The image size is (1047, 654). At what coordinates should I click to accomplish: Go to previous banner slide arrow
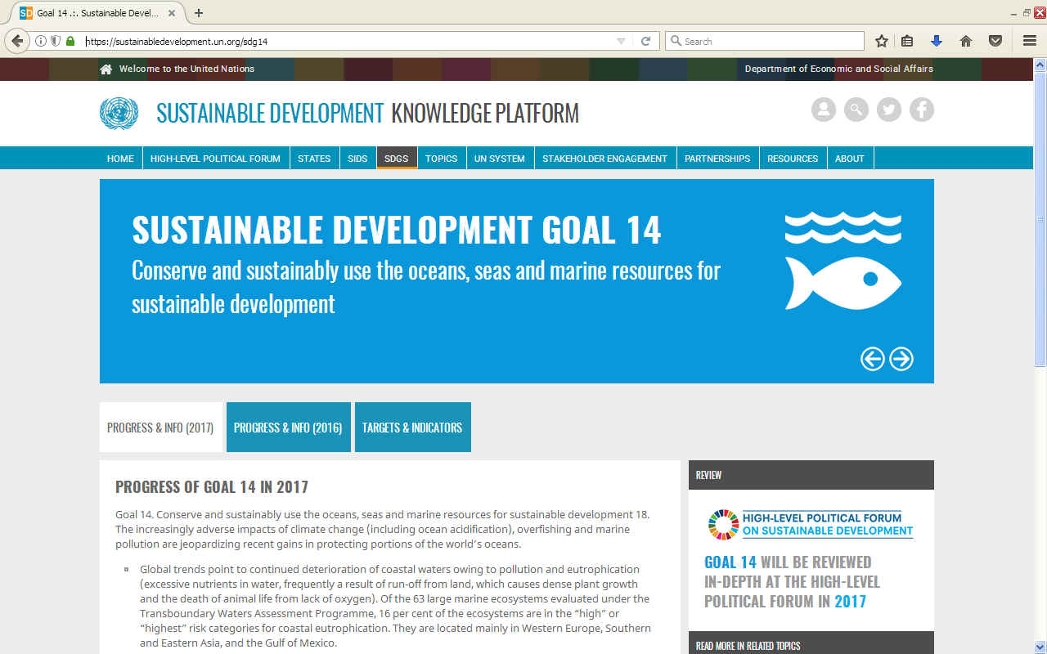[x=873, y=359]
